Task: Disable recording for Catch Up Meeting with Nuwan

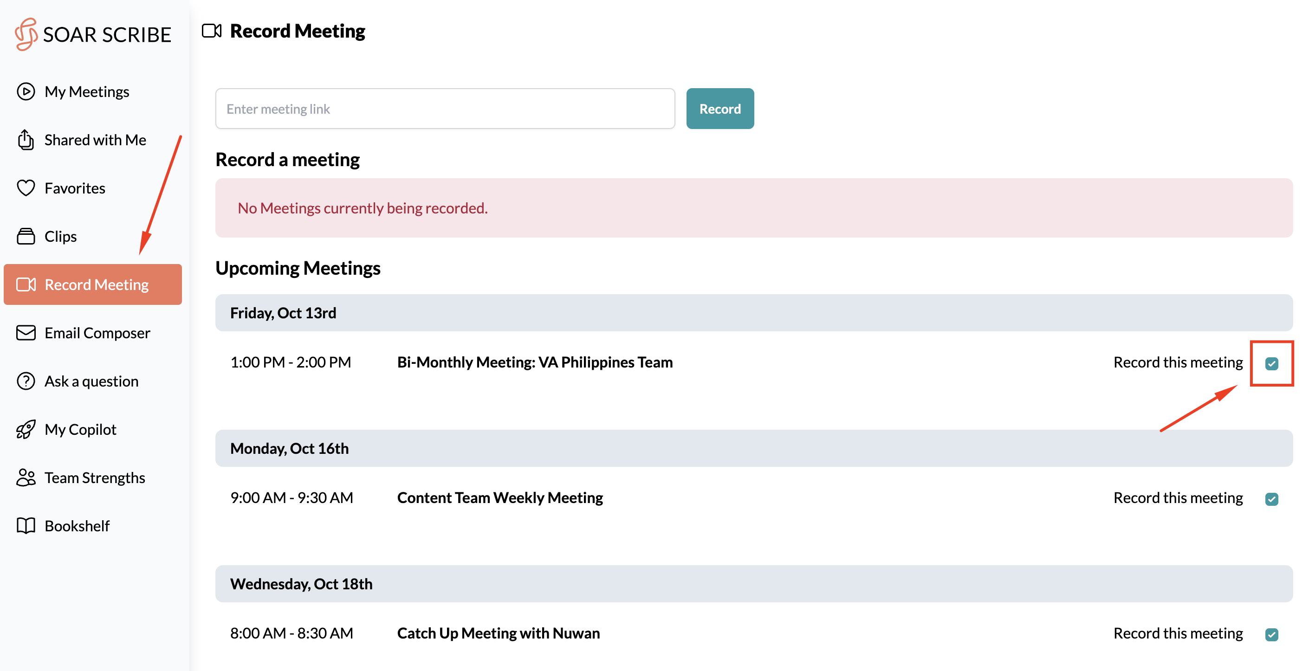Action: point(1271,634)
